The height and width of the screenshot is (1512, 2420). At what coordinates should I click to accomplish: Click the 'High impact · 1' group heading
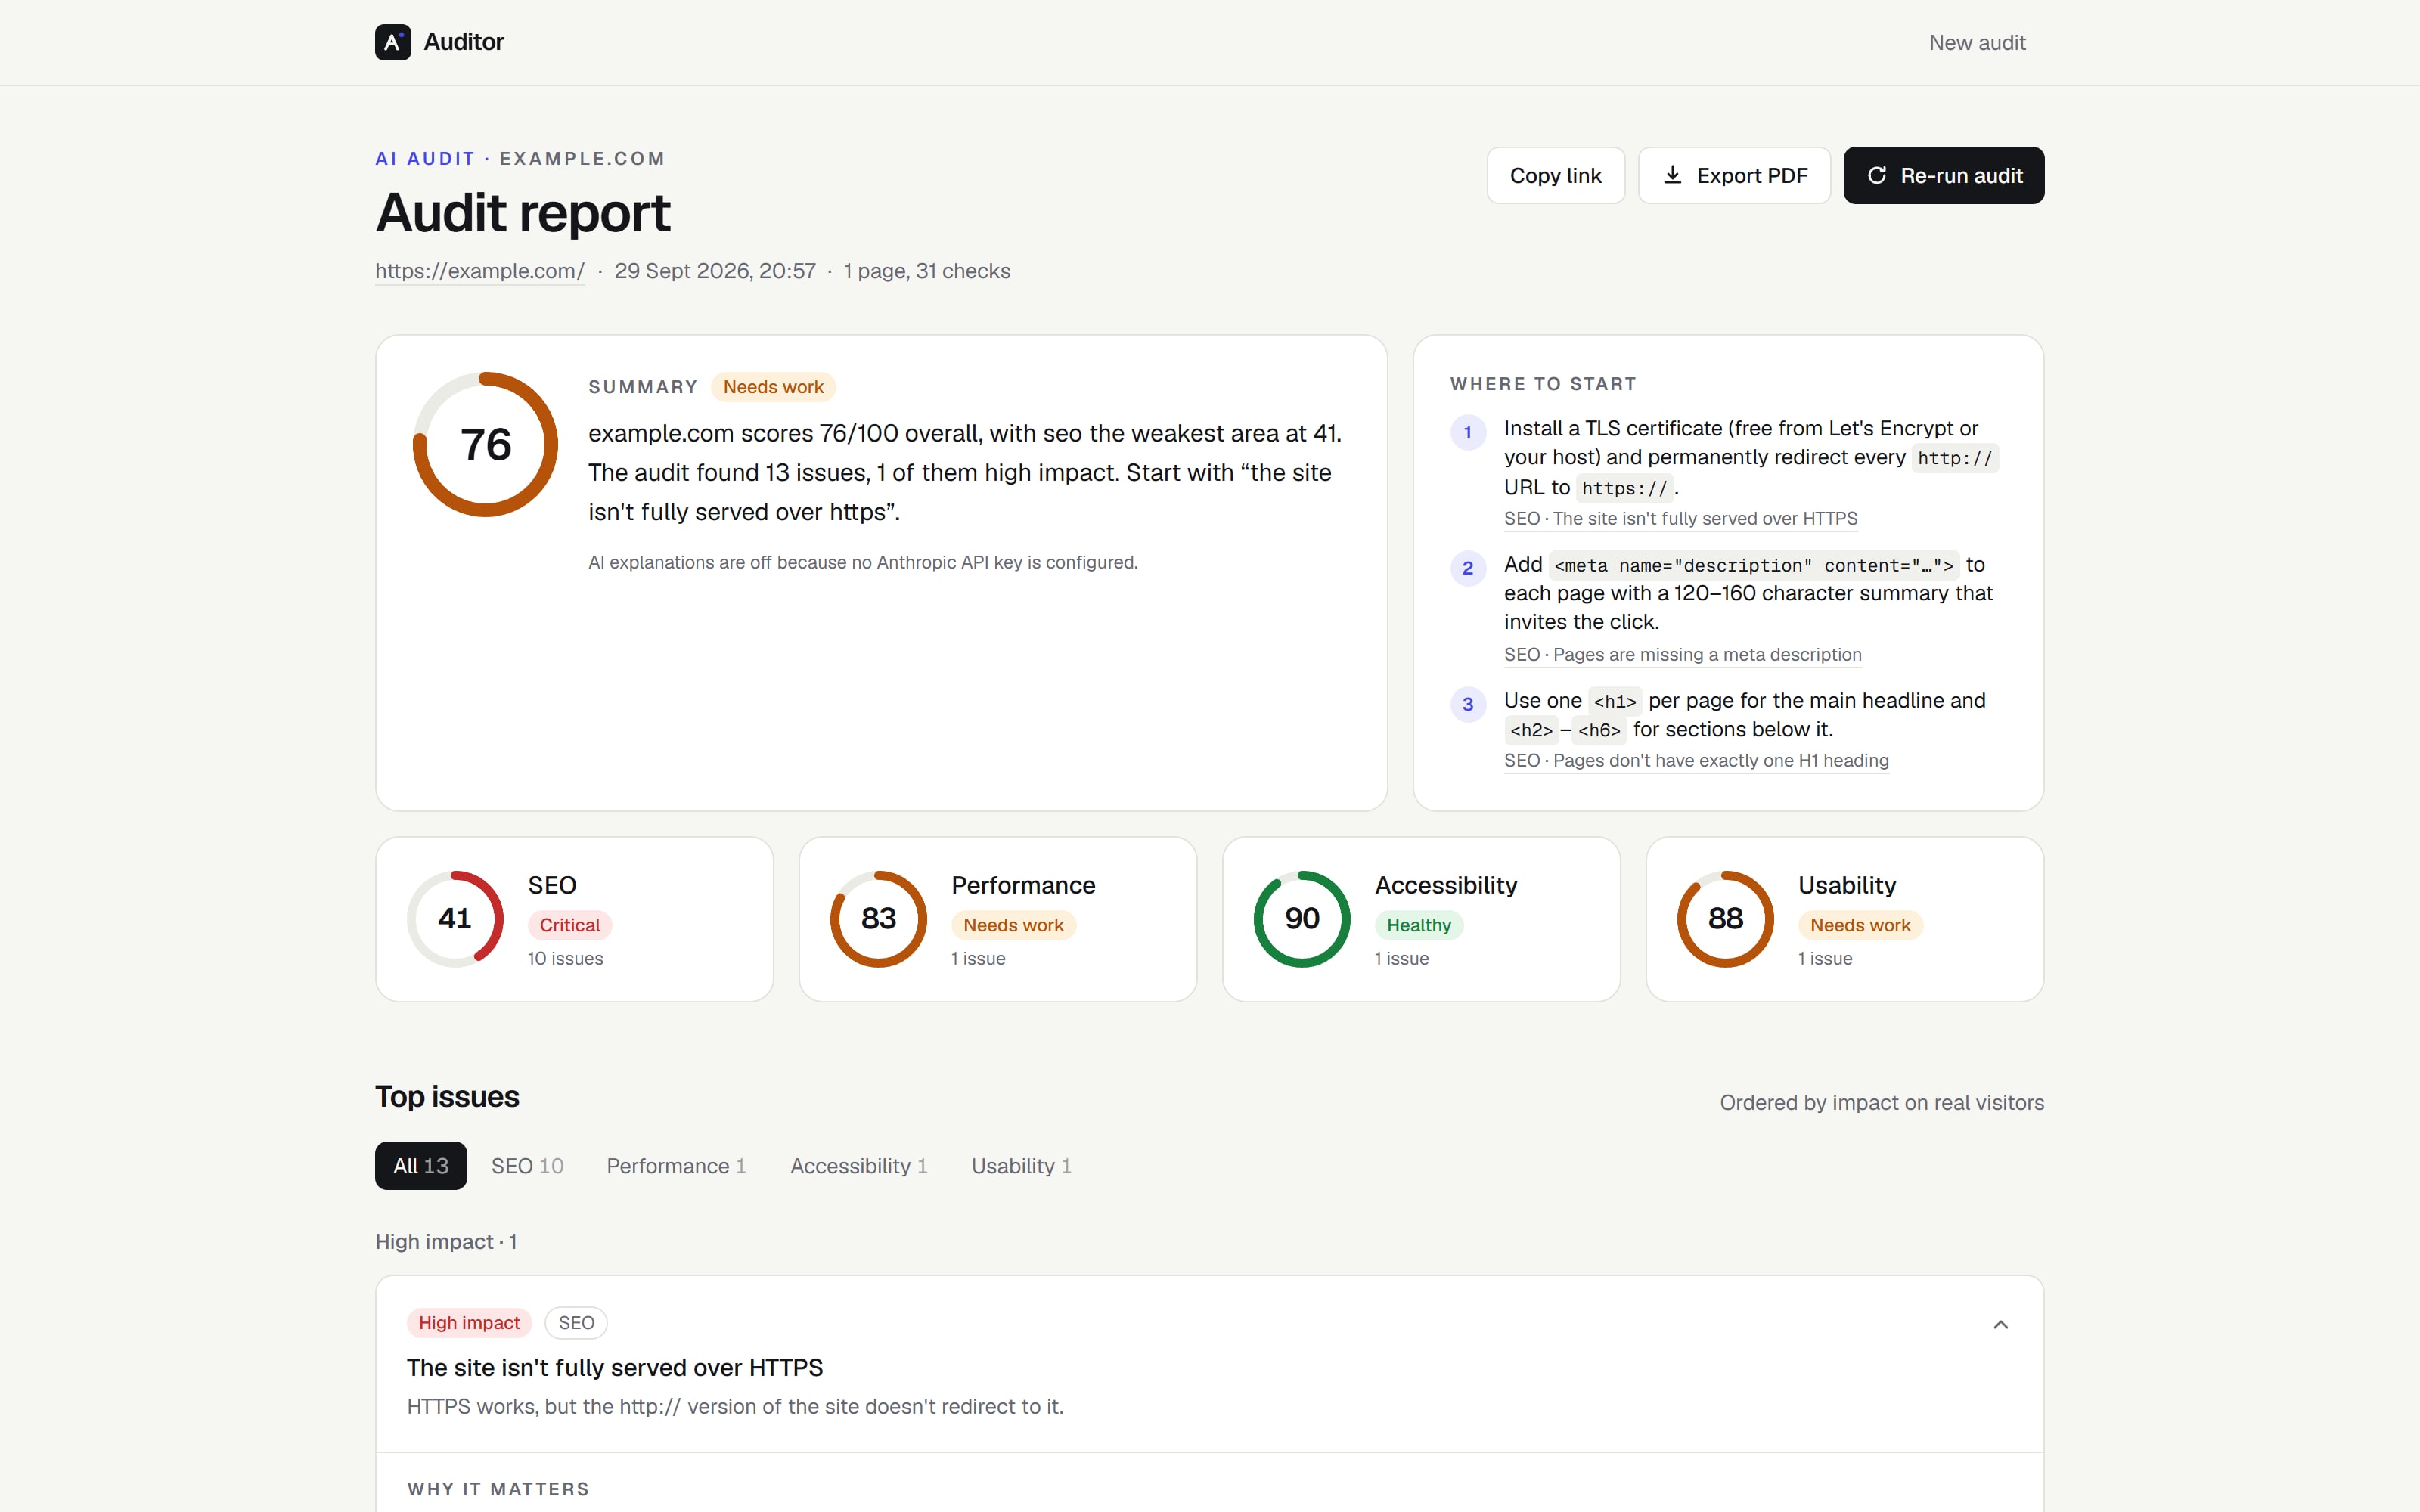click(446, 1242)
